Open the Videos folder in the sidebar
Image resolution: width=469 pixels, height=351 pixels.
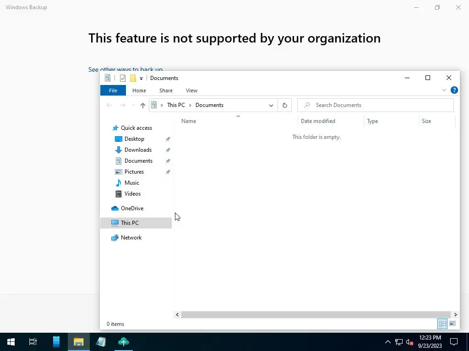click(x=132, y=194)
